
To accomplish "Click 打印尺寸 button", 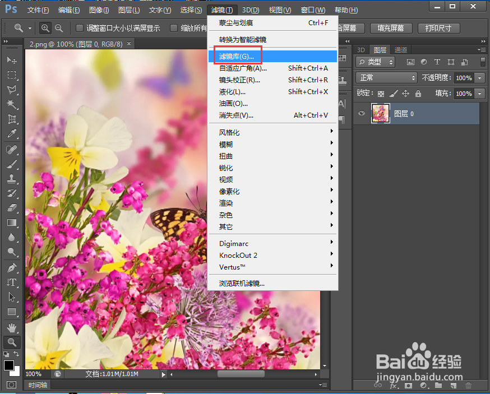I will tap(438, 28).
